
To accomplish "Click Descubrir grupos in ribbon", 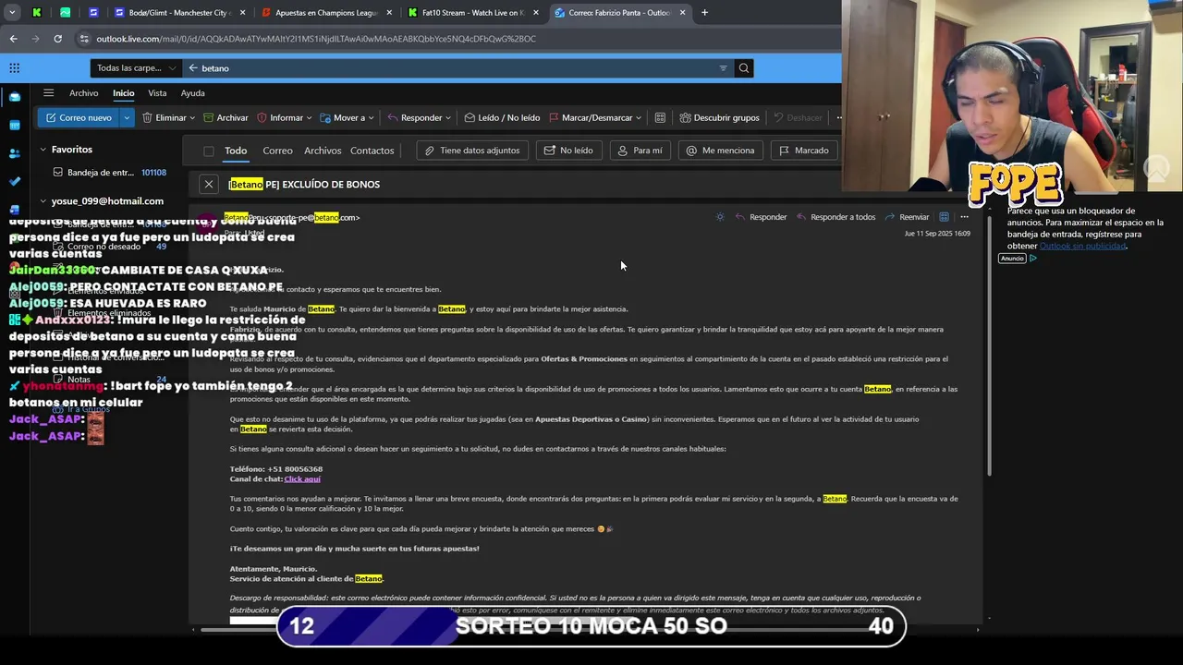I will [x=719, y=117].
